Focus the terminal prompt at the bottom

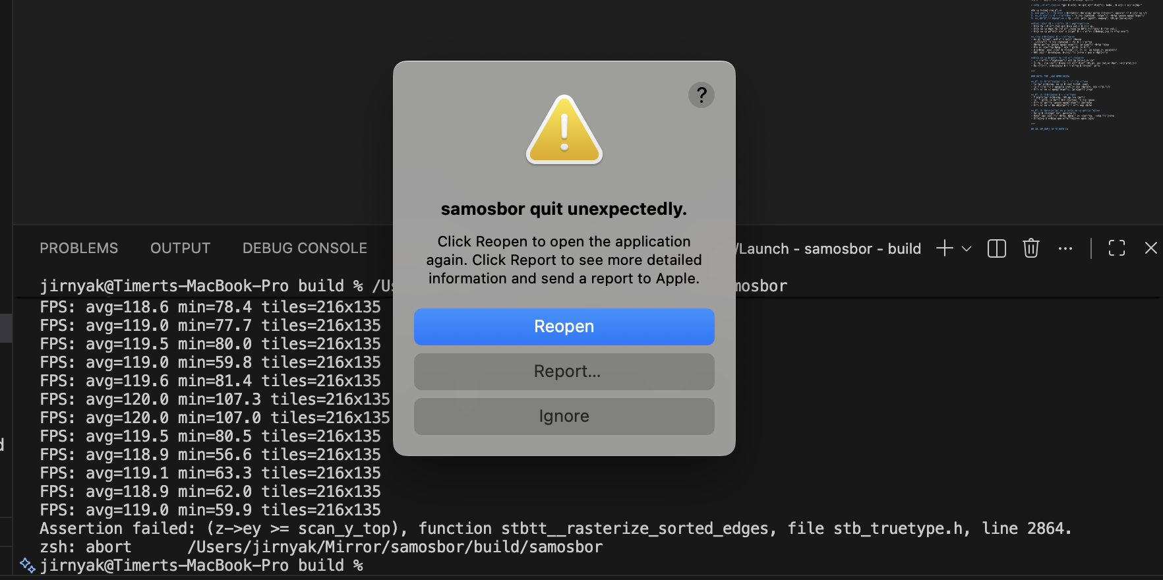tap(201, 565)
